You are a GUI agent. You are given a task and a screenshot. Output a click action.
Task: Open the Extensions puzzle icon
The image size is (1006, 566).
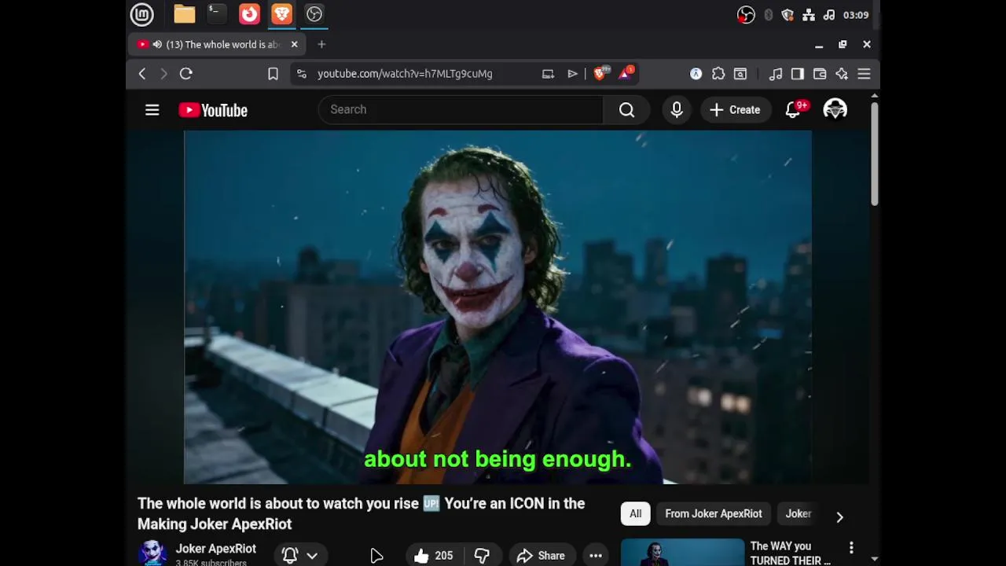pyautogui.click(x=718, y=74)
